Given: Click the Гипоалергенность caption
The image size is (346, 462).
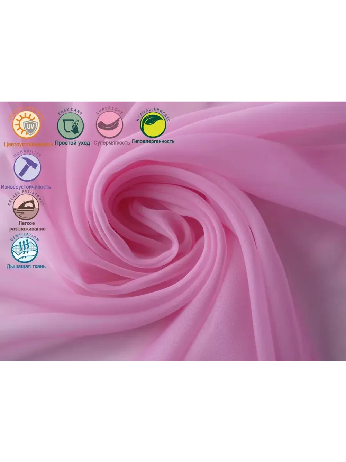Looking at the screenshot, I should point(153,141).
